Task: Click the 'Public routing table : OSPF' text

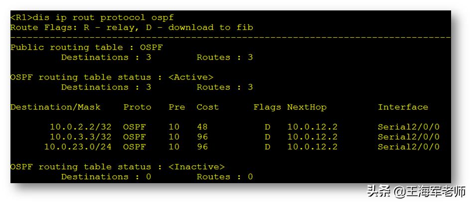Action: [x=87, y=47]
